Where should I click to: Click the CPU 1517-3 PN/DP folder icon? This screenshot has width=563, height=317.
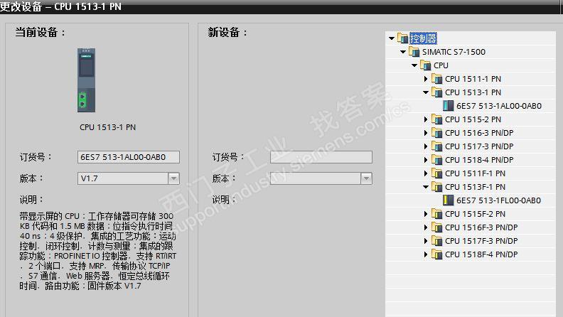437,146
